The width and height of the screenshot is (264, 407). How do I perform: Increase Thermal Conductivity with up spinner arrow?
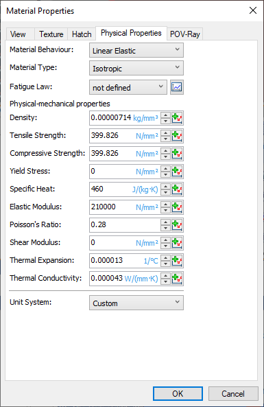click(165, 275)
